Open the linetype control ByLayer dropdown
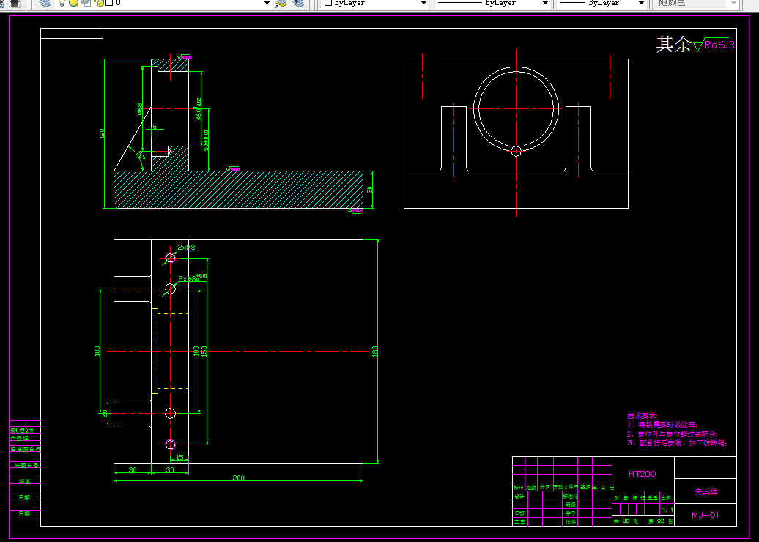The height and width of the screenshot is (542, 759). click(x=492, y=4)
